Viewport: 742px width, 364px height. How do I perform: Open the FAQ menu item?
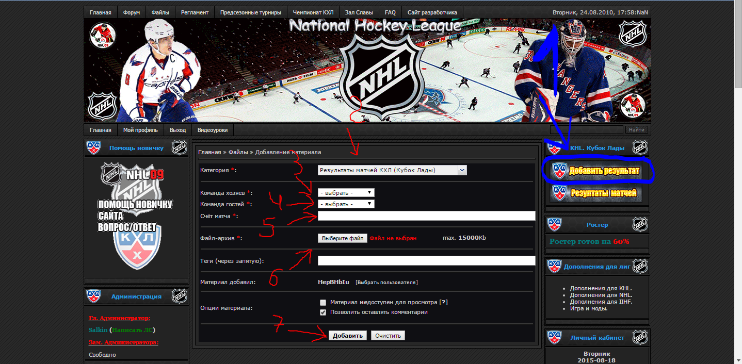[x=390, y=12]
